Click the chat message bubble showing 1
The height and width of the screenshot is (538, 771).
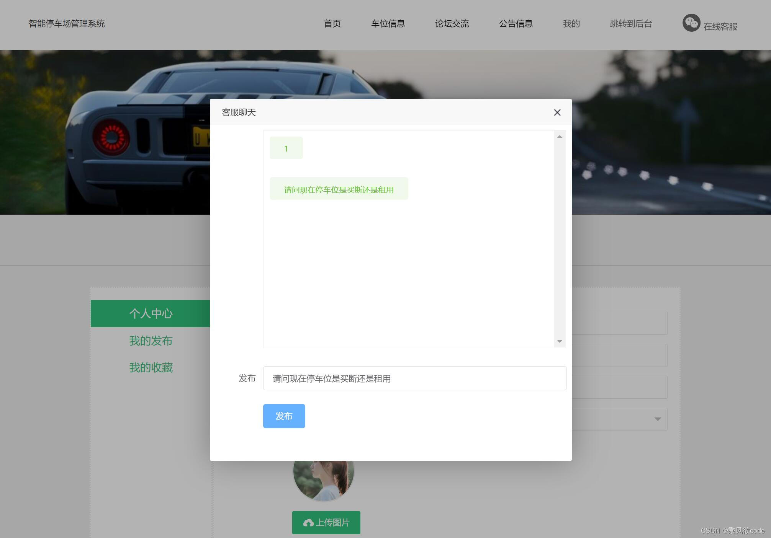tap(286, 148)
